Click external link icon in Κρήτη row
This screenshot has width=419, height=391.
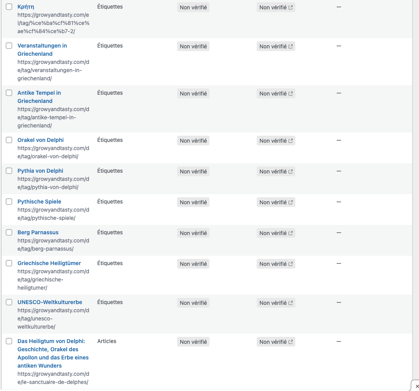(290, 7)
